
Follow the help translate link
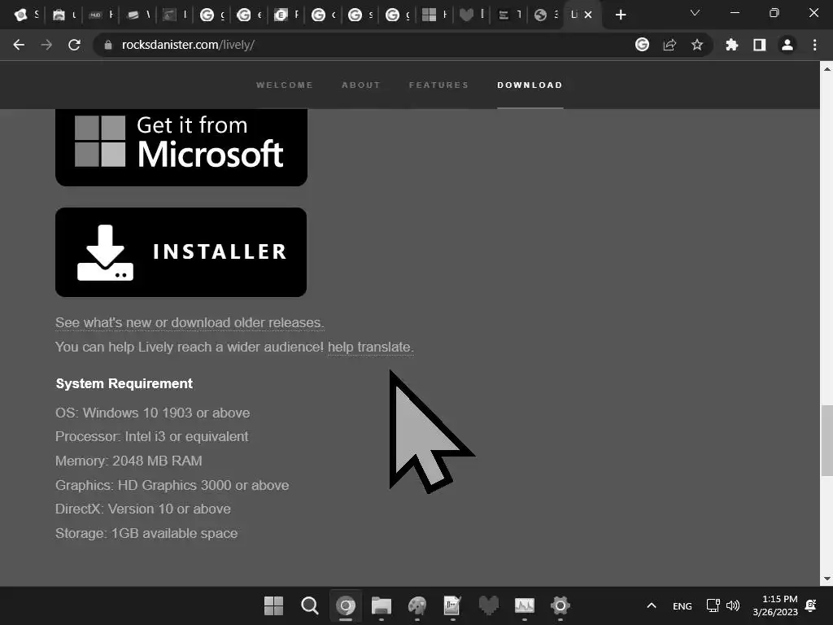[370, 347]
